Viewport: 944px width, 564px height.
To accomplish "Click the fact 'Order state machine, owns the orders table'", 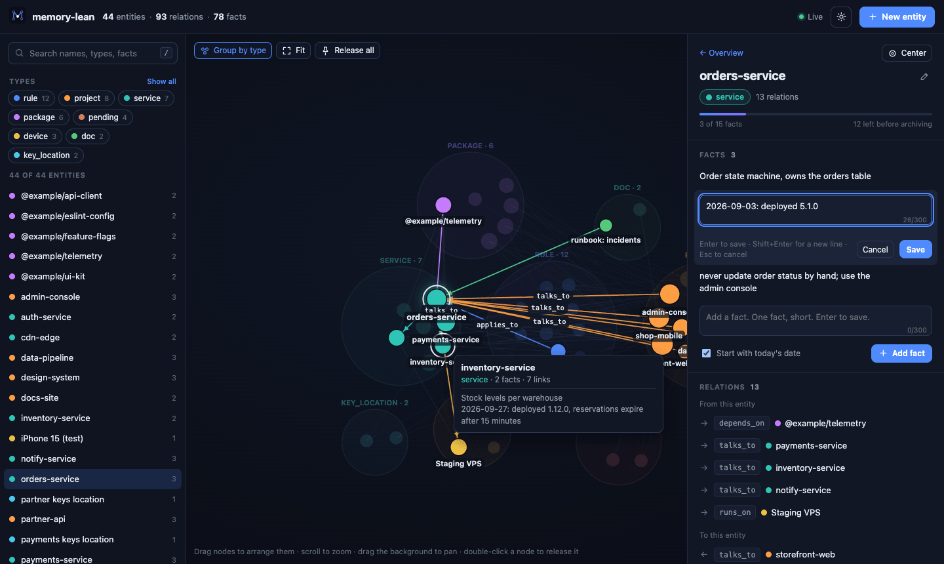I will tap(785, 176).
